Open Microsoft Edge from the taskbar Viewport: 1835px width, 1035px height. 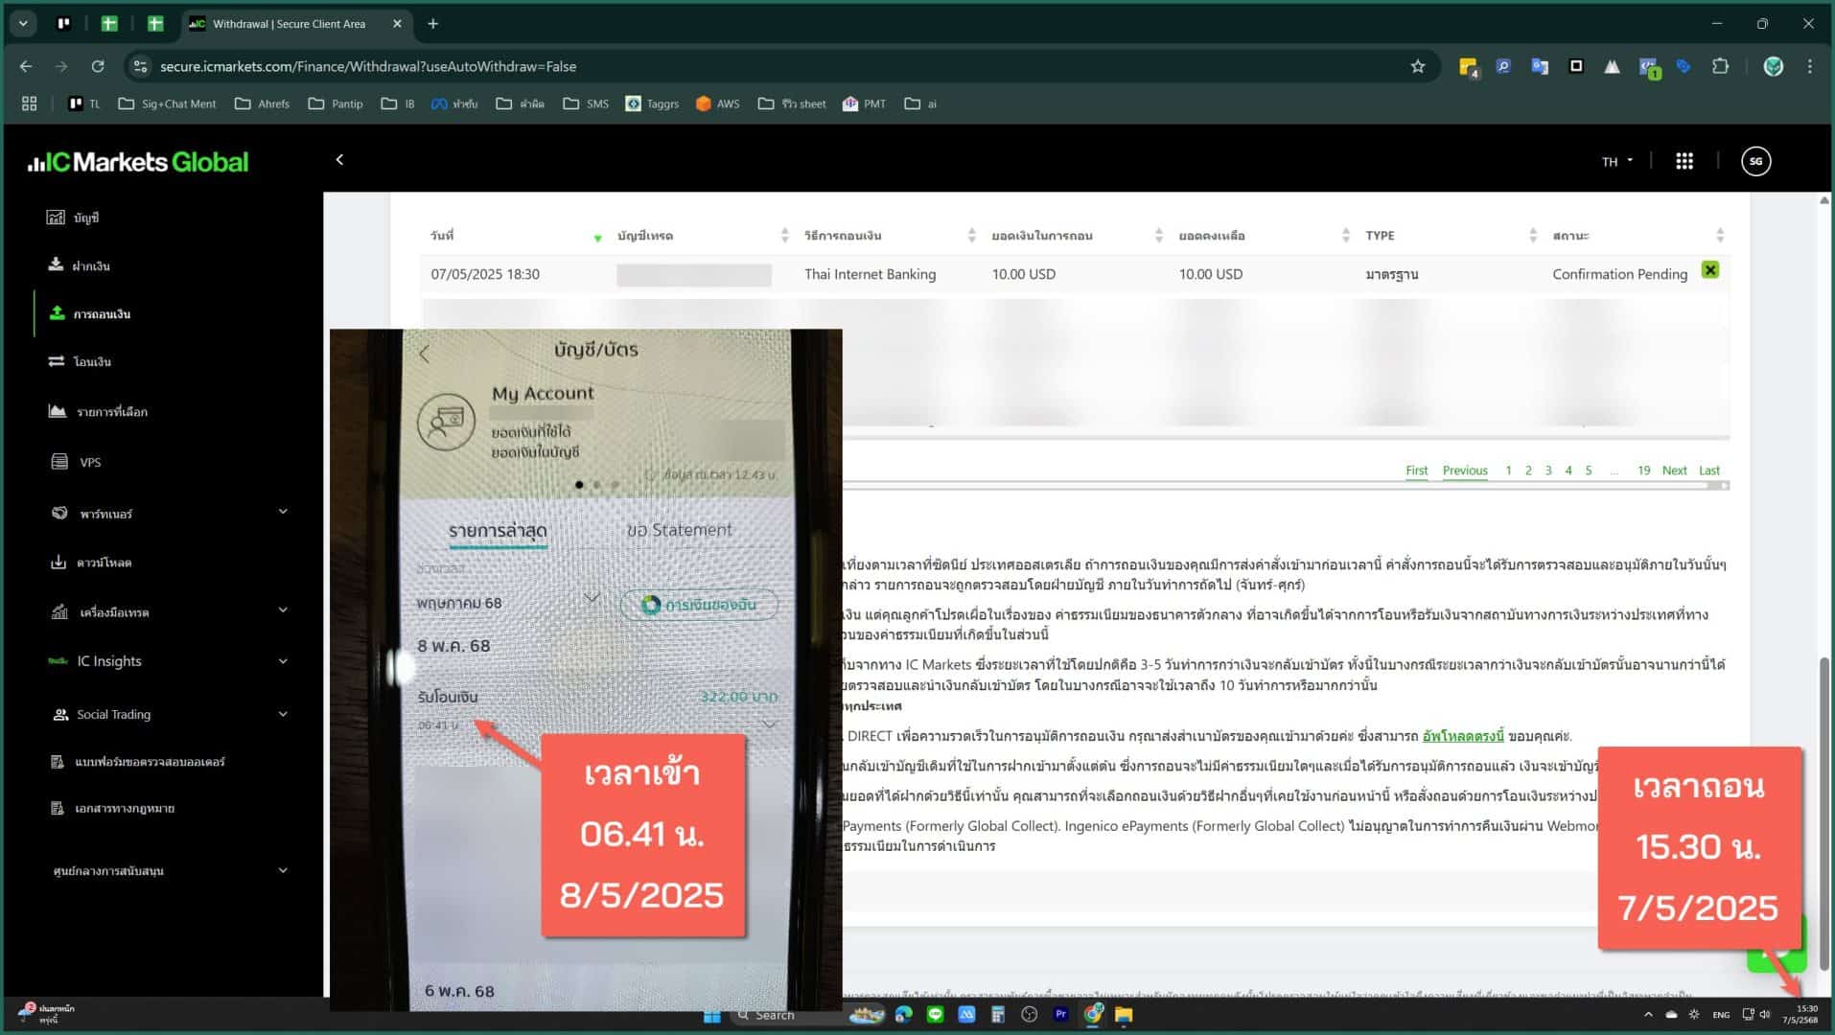pyautogui.click(x=903, y=1015)
